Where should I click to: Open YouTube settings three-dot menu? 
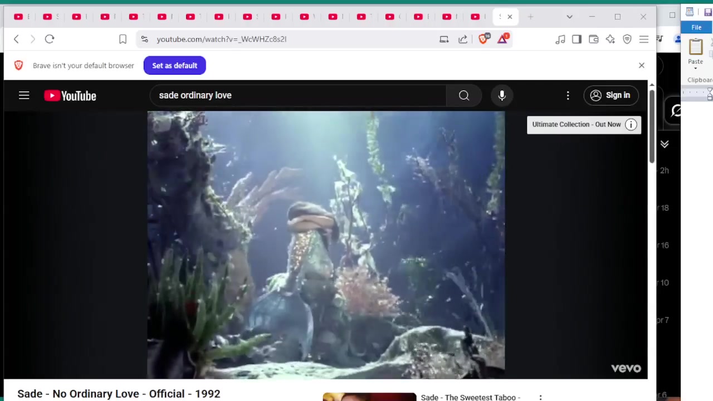click(x=568, y=95)
